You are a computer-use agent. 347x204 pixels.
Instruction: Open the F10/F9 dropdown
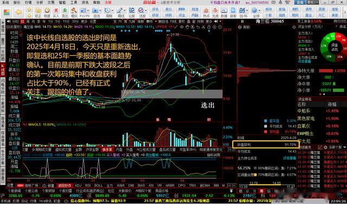pos(88,10)
